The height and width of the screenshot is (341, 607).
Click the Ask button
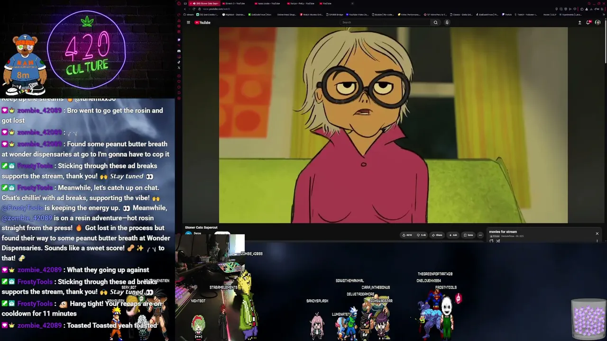453,235
